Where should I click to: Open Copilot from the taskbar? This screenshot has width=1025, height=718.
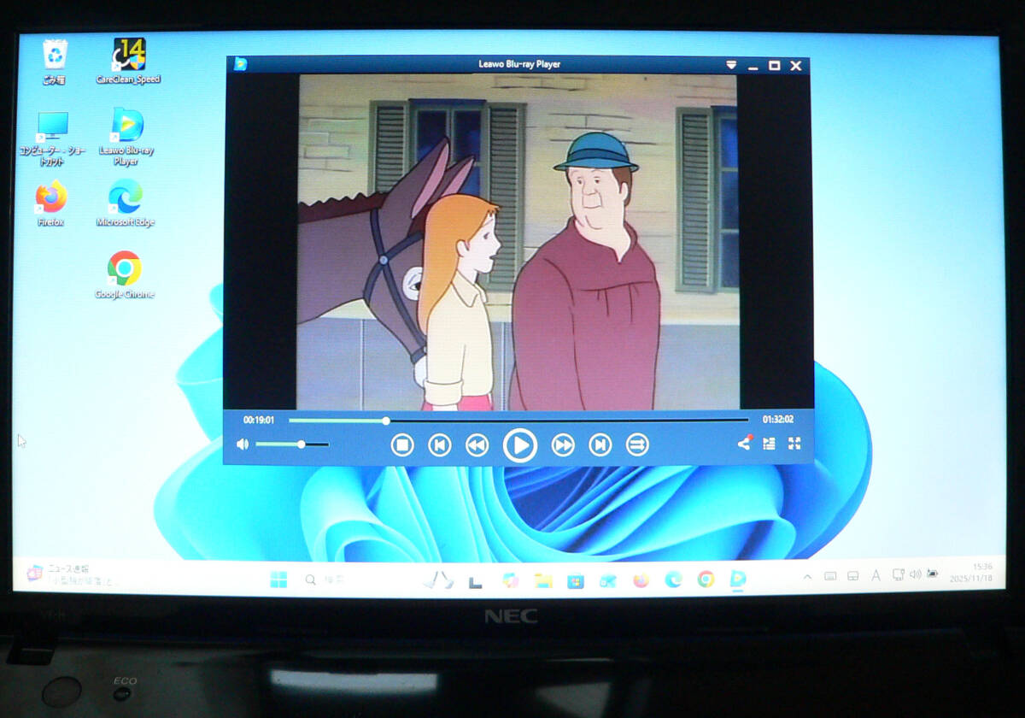coord(511,580)
